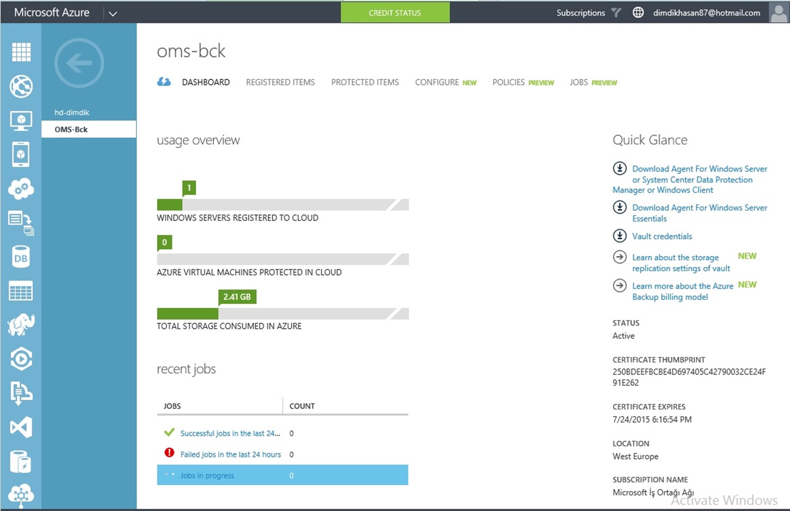Click the green failed-jobs red alert icon
Screen dimensions: 790x511
click(169, 453)
